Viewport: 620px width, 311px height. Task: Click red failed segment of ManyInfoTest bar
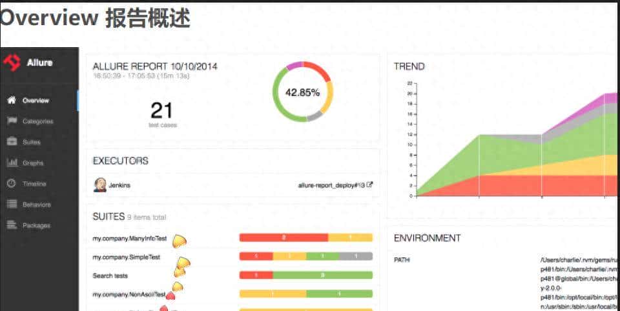(284, 237)
